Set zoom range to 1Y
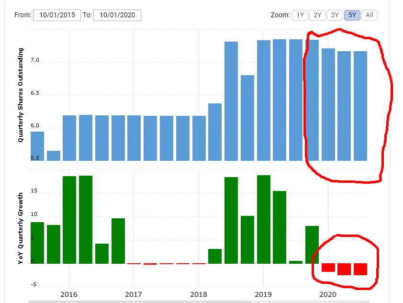Screen dimensions: 403x303 point(300,15)
